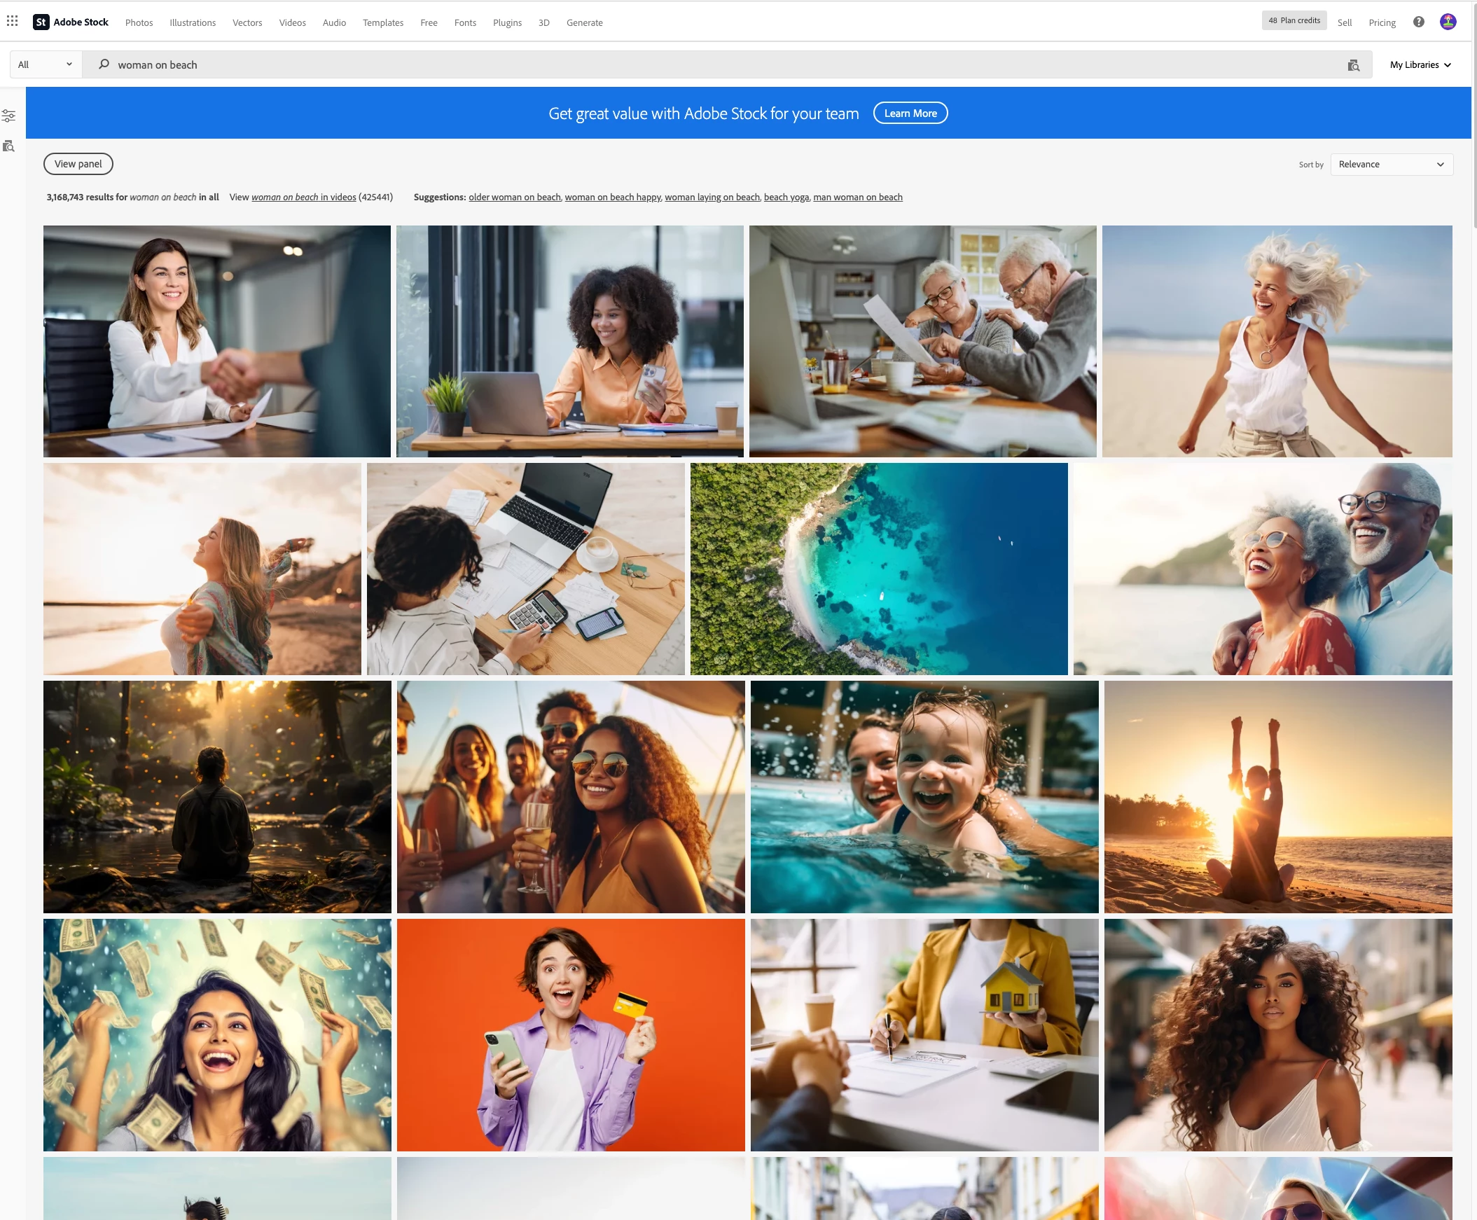This screenshot has width=1477, height=1220.
Task: Click the Learn More banner button
Action: (x=910, y=113)
